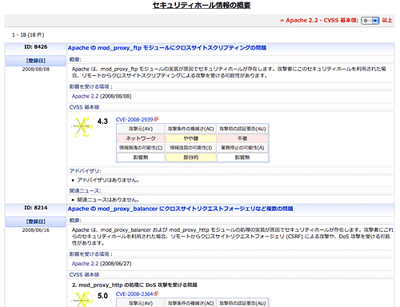Click the 攻撃条件の複雑さ(AC) header in the CVE-2008-2939 table
The height and width of the screenshot is (307, 400).
pos(190,129)
